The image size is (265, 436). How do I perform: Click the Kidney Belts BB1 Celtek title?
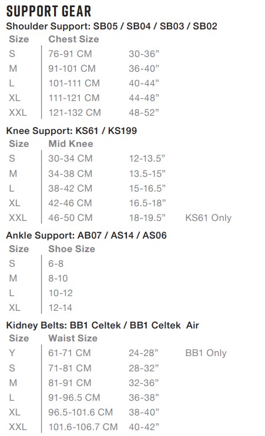pyautogui.click(x=103, y=326)
